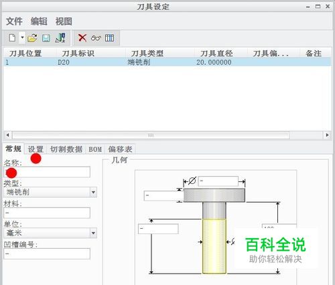Switch to the 偏移表 tab
335x285 pixels.
coord(120,149)
